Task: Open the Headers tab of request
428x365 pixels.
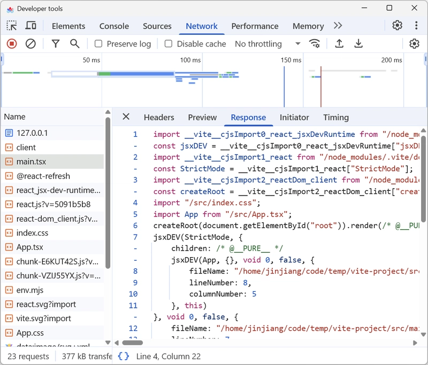Action: pyautogui.click(x=159, y=117)
